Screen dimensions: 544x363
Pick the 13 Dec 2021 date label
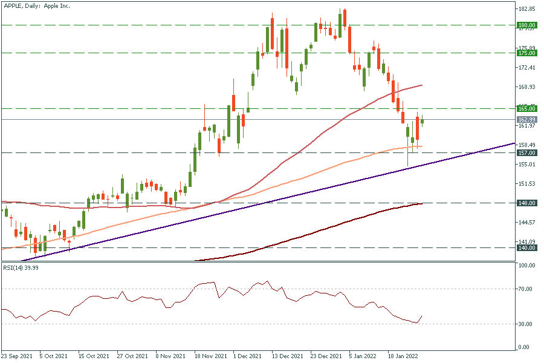pos(287,356)
